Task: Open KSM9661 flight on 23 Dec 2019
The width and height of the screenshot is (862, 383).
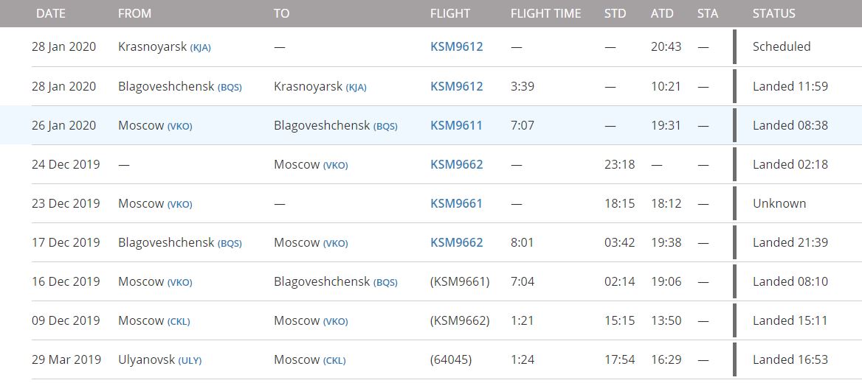Action: coord(456,203)
